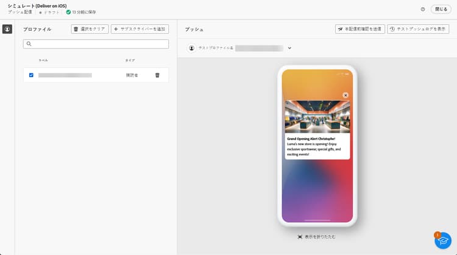Open the learning assistant graduation cap icon

pyautogui.click(x=443, y=240)
